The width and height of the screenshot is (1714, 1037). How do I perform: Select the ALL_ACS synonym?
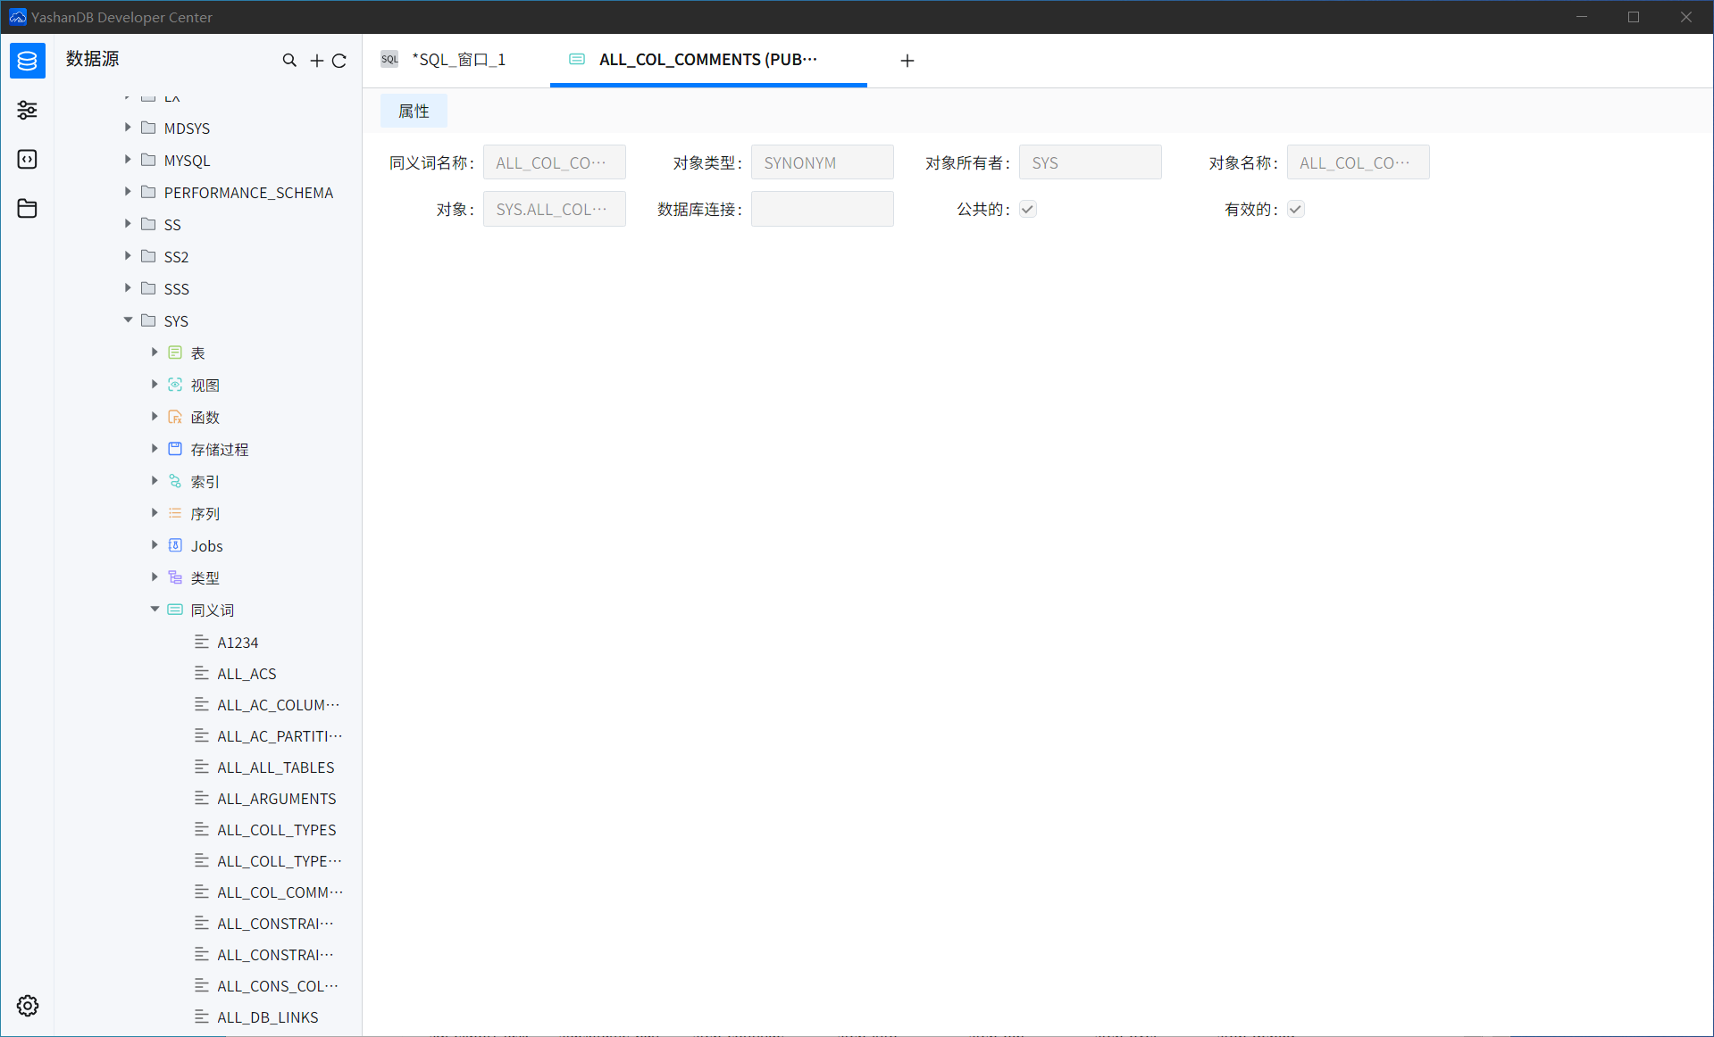[x=247, y=674]
